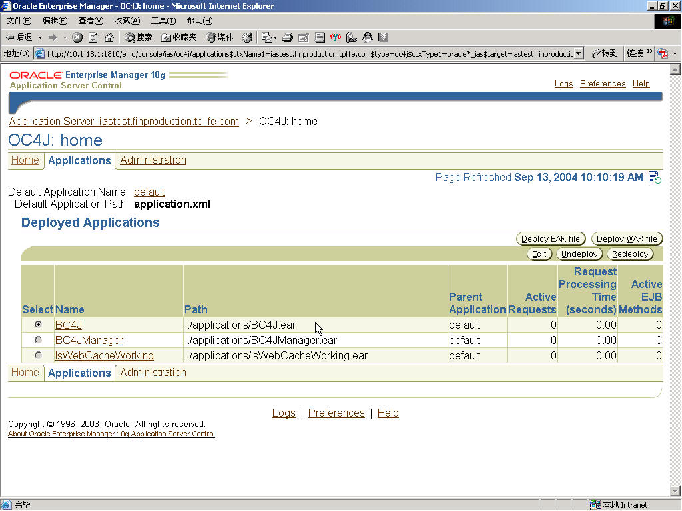Image resolution: width=682 pixels, height=511 pixels.
Task: Expand the address bar URL dropdown
Action: click(579, 53)
